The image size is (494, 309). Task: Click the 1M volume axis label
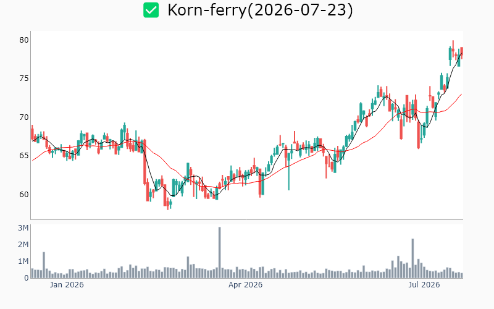[x=23, y=261]
